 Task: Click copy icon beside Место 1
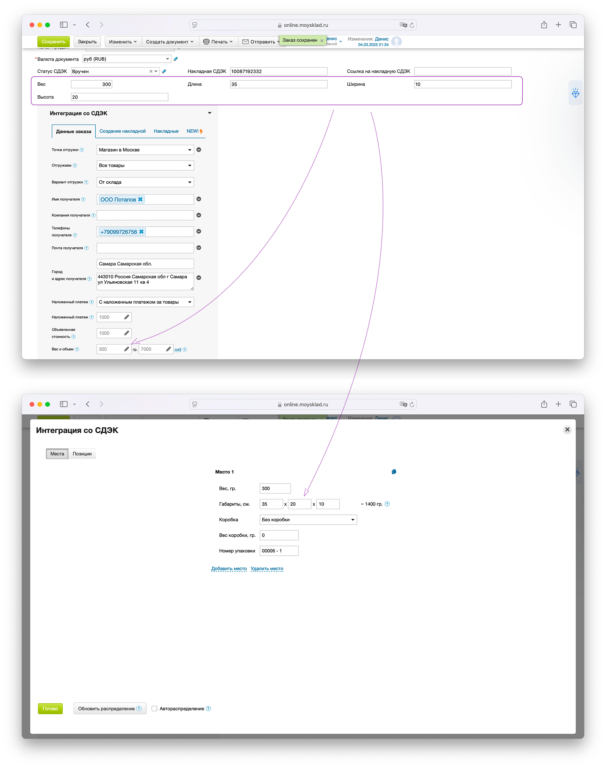[x=394, y=472]
